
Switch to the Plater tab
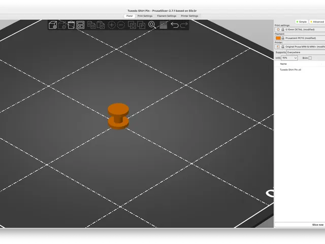coord(129,16)
